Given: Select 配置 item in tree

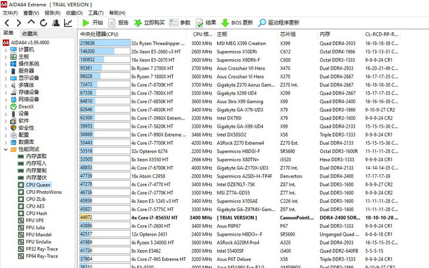Looking at the screenshot, I should (20, 135).
